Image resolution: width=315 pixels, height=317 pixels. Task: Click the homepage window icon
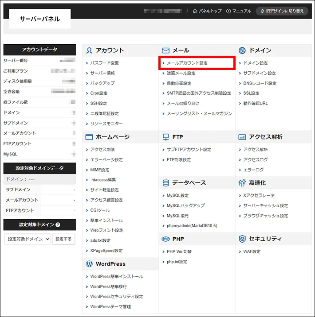89,137
